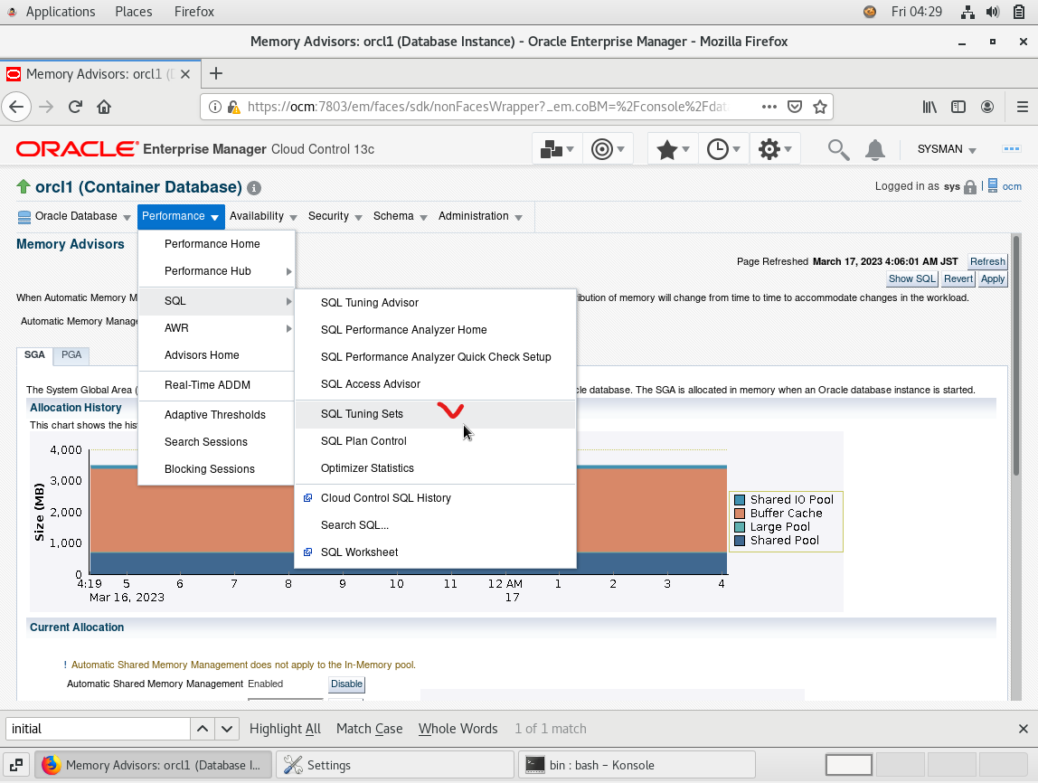The width and height of the screenshot is (1038, 783).
Task: Select SQL Tuning Advisor
Action: click(x=435, y=303)
